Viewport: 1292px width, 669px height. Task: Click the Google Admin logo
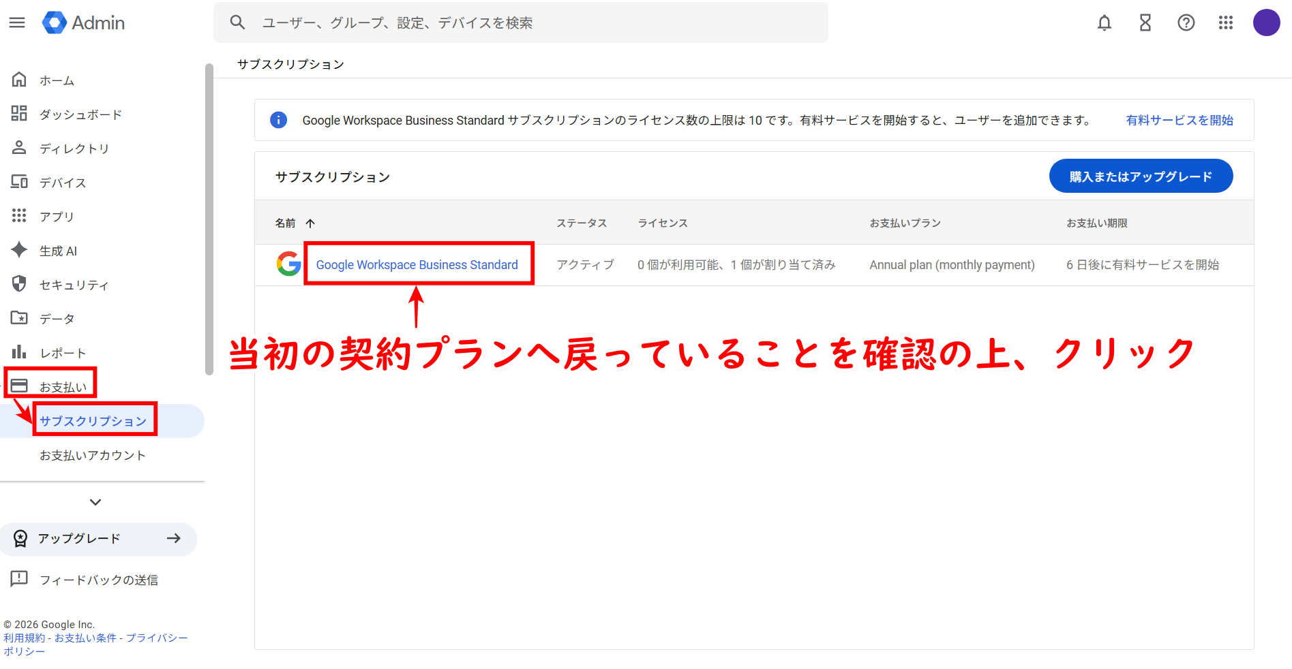83,22
